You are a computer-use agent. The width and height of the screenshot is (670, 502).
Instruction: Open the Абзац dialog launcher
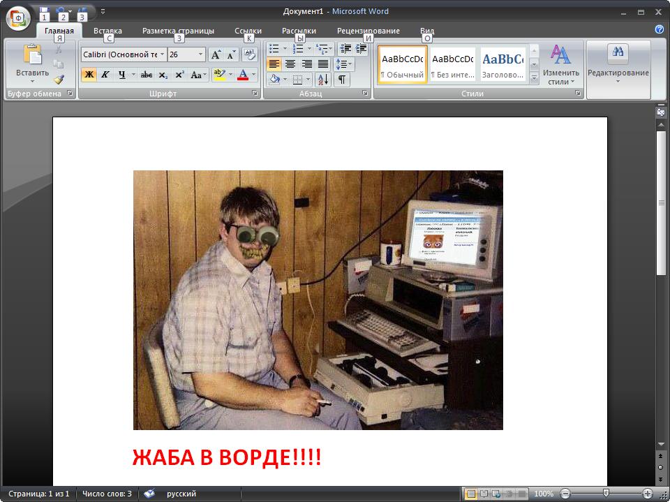tap(365, 93)
